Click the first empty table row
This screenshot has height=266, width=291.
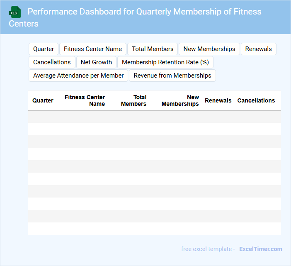tap(154, 117)
